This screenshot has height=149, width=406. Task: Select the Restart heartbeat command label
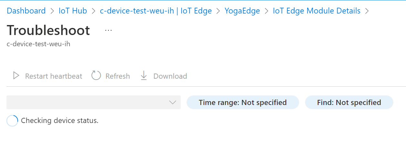point(54,76)
